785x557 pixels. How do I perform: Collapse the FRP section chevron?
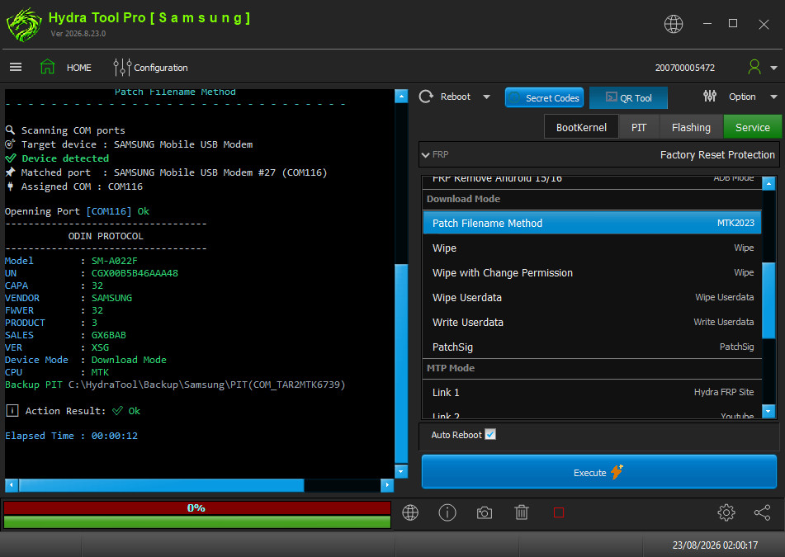[x=426, y=155]
